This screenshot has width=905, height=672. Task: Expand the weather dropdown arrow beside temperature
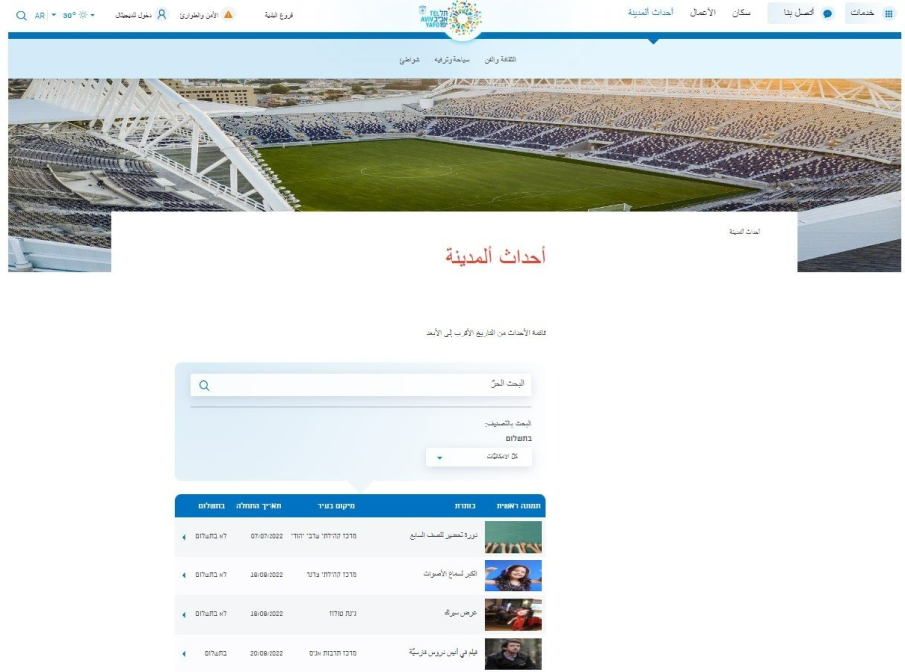pos(92,15)
